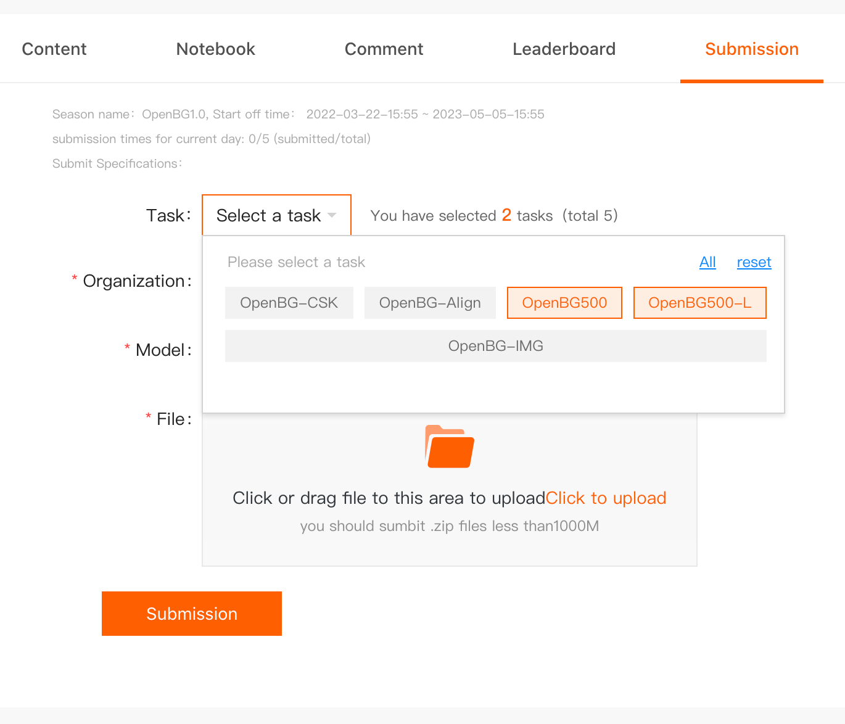This screenshot has width=845, height=724.
Task: Click the Season name OpenBG1.0 line
Action: point(298,114)
